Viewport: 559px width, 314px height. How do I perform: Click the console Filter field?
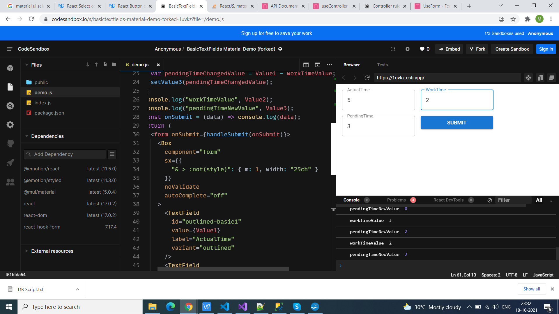coord(513,200)
